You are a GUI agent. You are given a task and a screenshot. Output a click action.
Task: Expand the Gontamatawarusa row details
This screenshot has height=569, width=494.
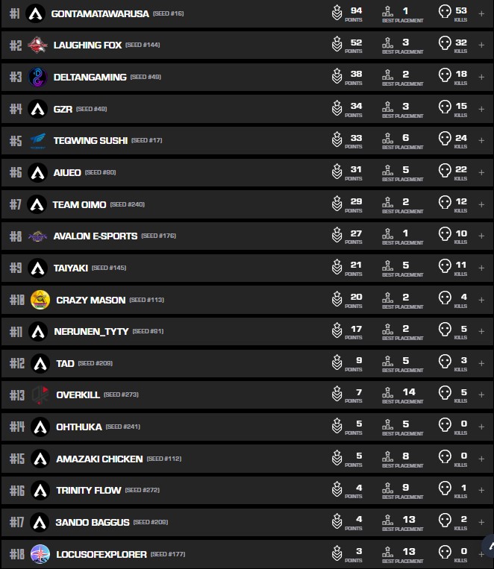[481, 13]
